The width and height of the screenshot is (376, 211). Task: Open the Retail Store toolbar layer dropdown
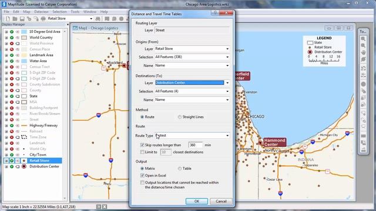[91, 19]
